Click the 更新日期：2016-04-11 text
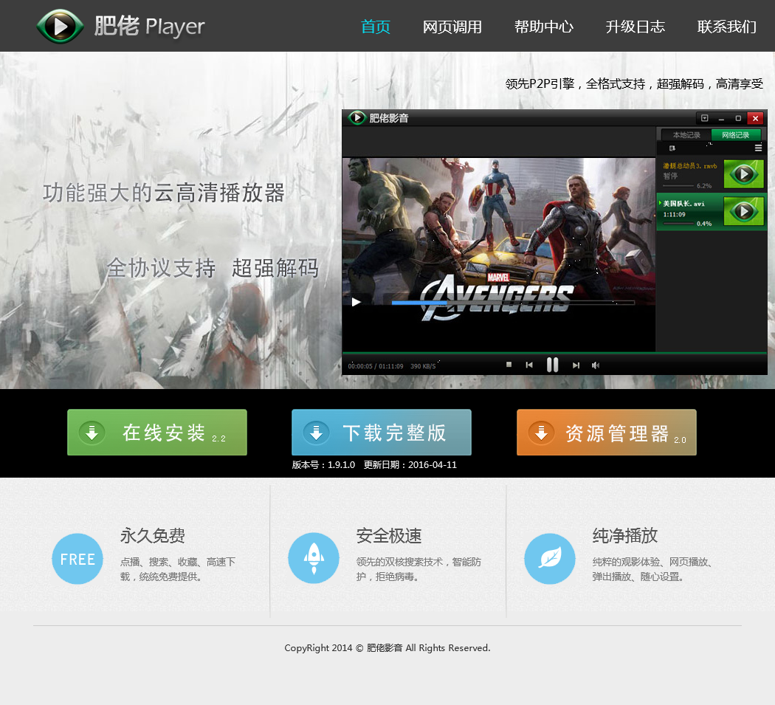The width and height of the screenshot is (775, 705). [x=410, y=465]
